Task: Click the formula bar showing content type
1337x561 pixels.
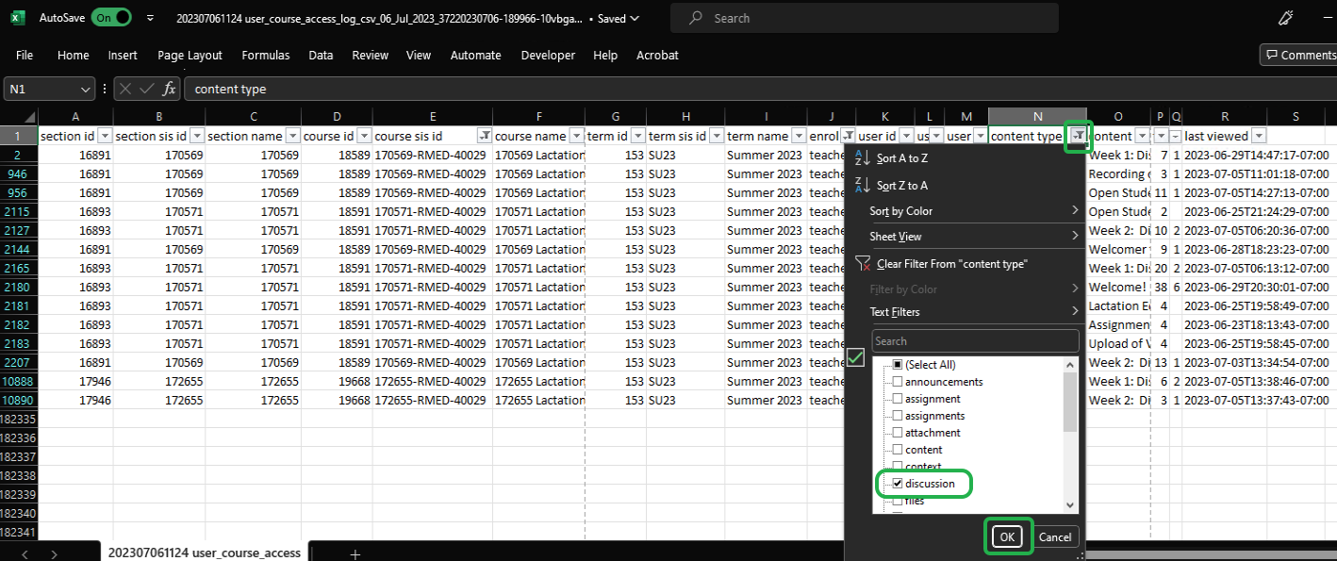Action: click(760, 90)
